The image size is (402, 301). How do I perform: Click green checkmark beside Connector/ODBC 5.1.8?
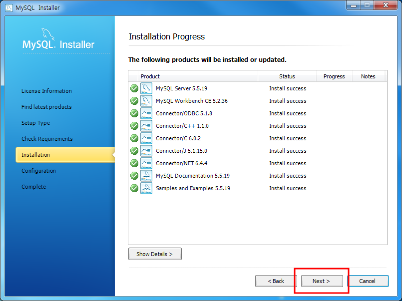134,113
